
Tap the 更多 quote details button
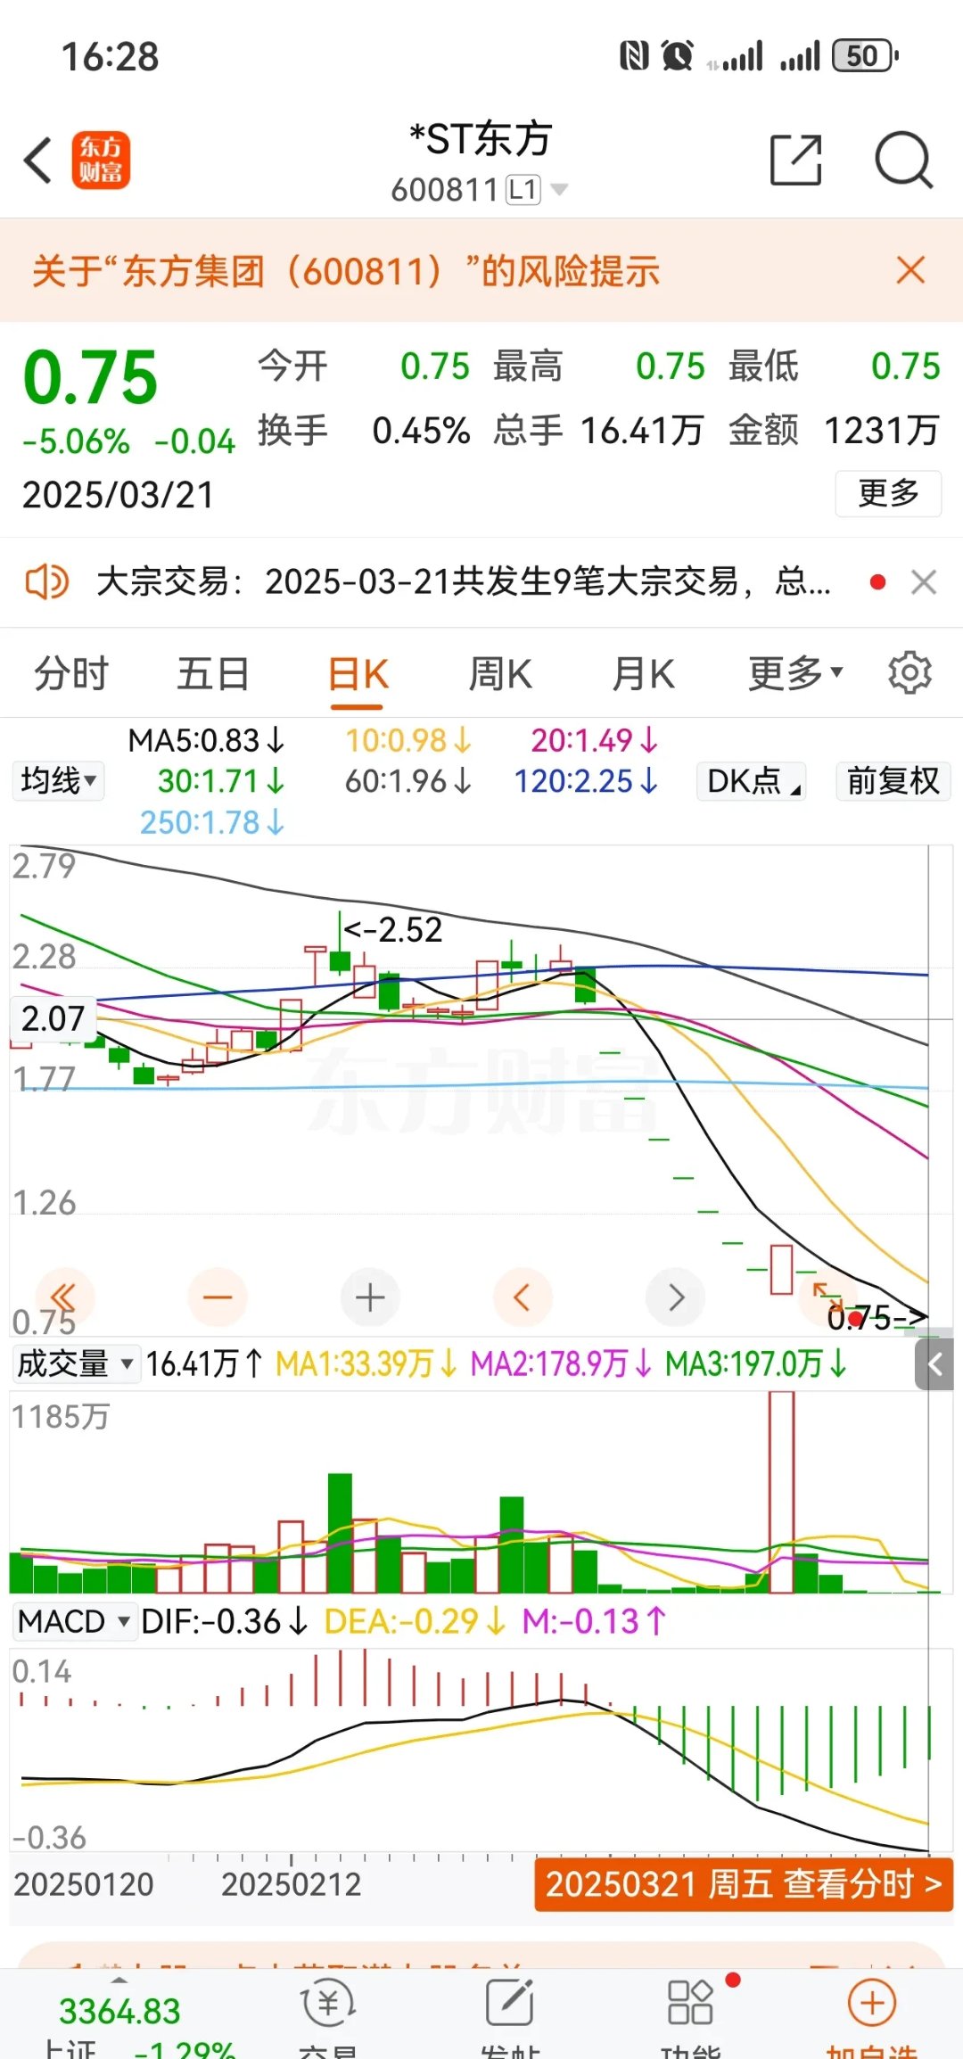tap(888, 493)
